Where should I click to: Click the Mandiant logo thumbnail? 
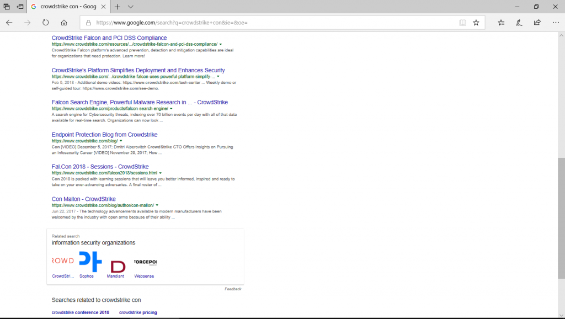pos(118,266)
